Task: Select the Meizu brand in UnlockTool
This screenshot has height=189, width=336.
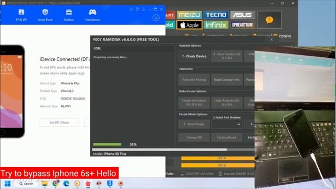Action: 190,15
